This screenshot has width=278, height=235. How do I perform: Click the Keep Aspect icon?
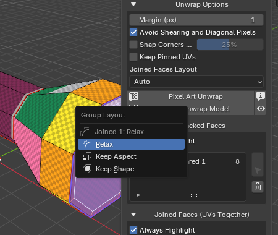(87, 156)
